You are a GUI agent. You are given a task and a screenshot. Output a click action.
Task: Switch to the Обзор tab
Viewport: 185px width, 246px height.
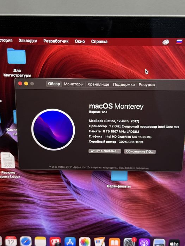(54, 84)
